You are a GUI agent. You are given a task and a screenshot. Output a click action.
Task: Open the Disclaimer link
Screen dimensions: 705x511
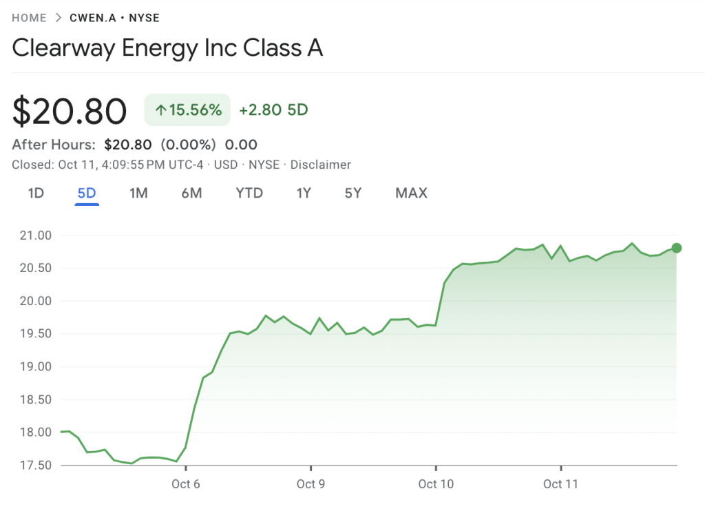pos(321,165)
